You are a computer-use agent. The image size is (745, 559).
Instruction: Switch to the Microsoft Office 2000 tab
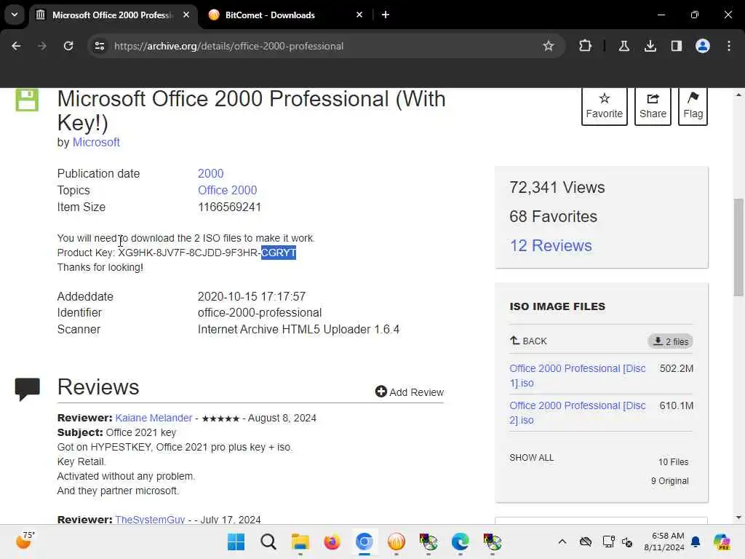pos(111,15)
